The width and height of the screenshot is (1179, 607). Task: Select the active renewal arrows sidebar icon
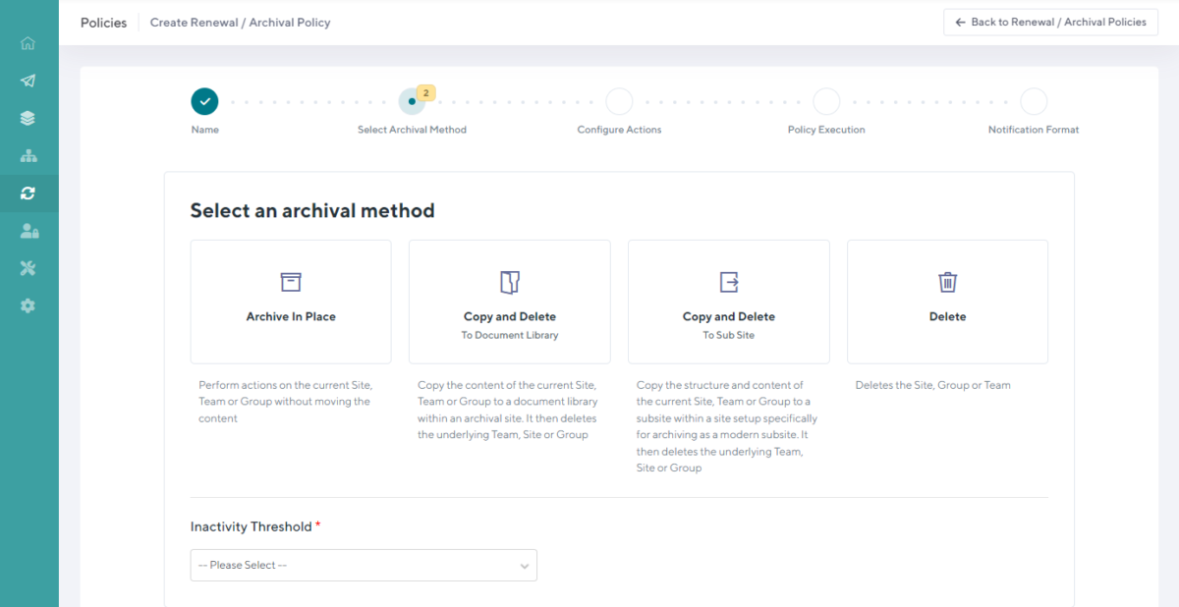(x=28, y=193)
